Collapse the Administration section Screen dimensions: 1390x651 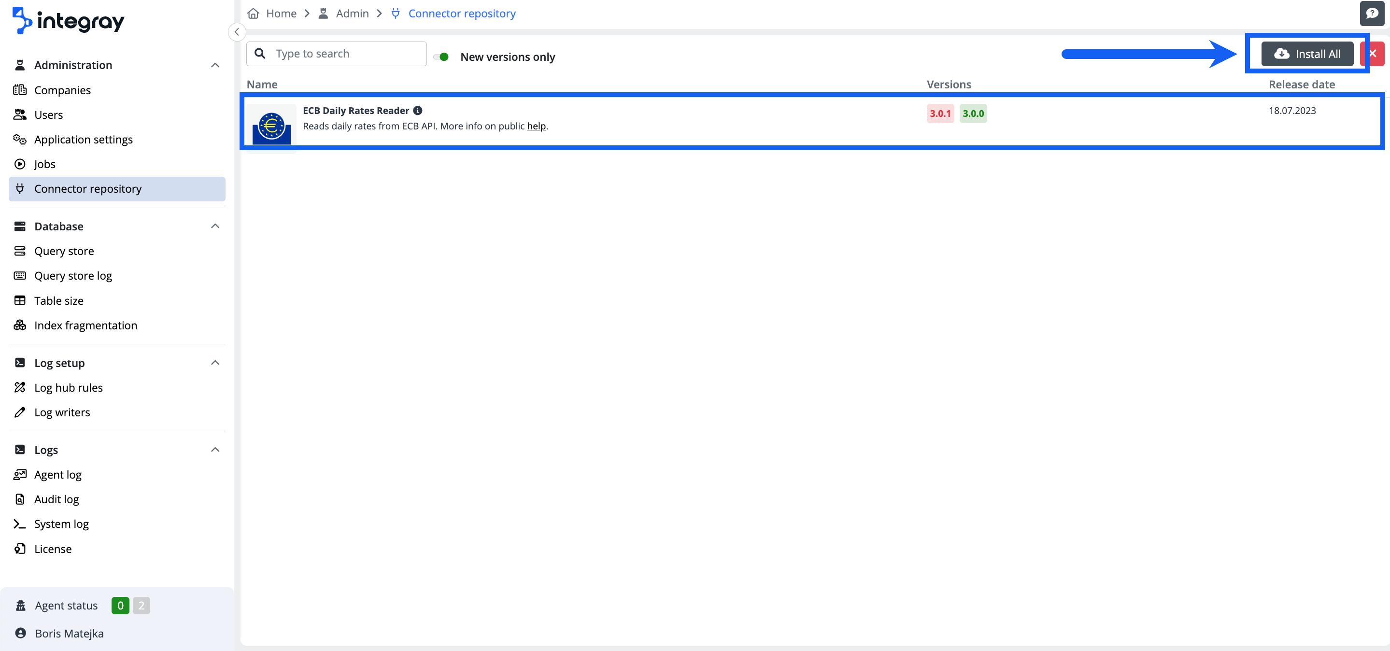point(215,65)
